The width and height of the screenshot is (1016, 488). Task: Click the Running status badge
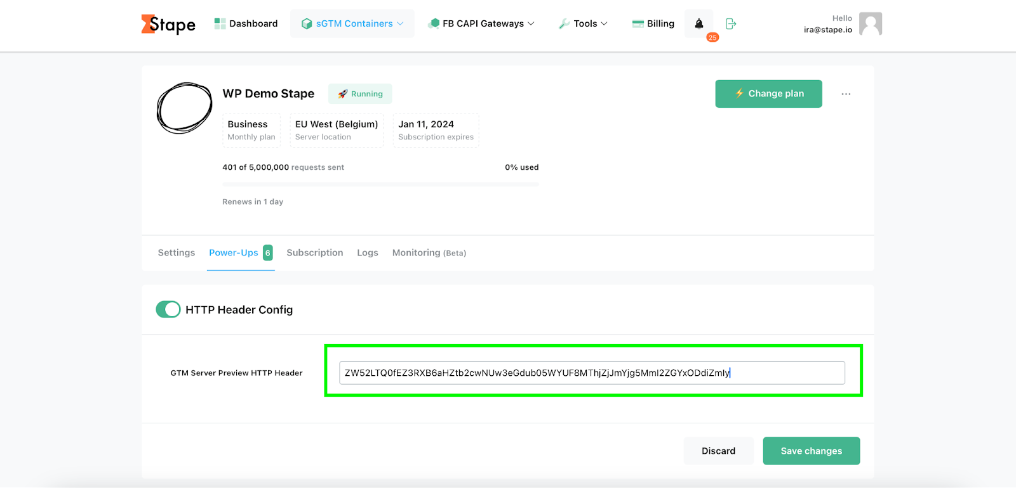point(360,94)
